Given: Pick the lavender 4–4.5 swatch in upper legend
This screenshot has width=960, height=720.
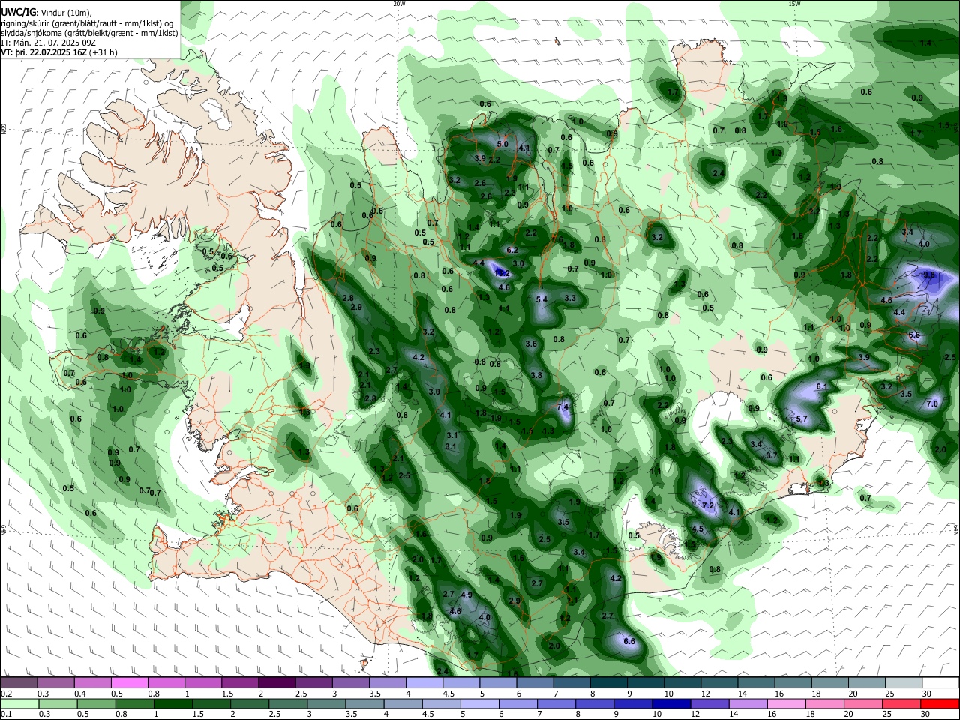Looking at the screenshot, I should 424,682.
